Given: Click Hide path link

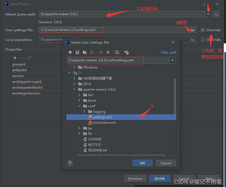Looking at the screenshot, I should pyautogui.click(x=169, y=52).
